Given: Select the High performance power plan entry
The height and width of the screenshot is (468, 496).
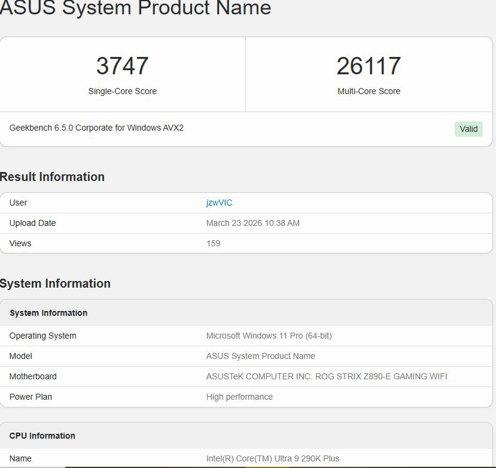Looking at the screenshot, I should pyautogui.click(x=239, y=397).
